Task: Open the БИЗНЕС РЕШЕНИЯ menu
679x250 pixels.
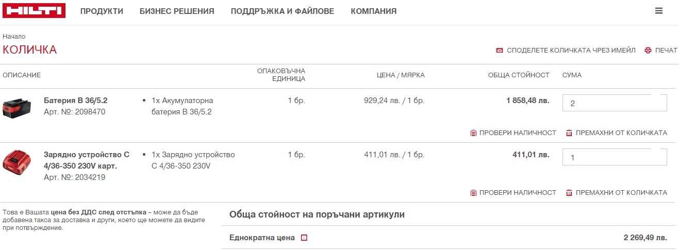Action: [177, 11]
